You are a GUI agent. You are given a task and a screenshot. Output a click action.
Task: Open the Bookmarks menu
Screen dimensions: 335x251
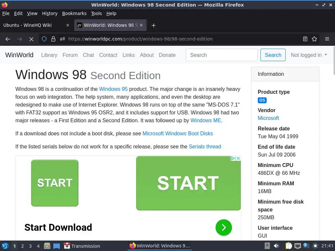point(74,13)
